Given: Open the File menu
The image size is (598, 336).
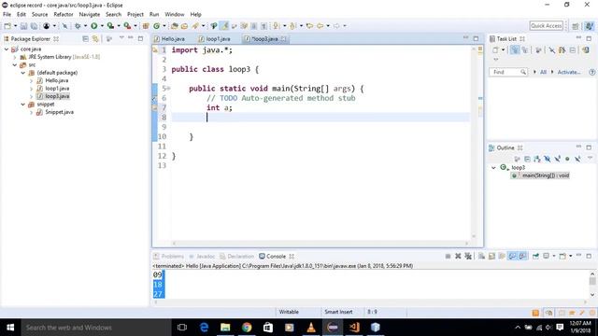Looking at the screenshot, I should pos(7,15).
